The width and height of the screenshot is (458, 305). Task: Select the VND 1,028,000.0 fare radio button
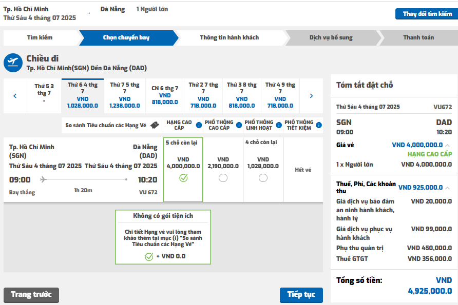(263, 178)
